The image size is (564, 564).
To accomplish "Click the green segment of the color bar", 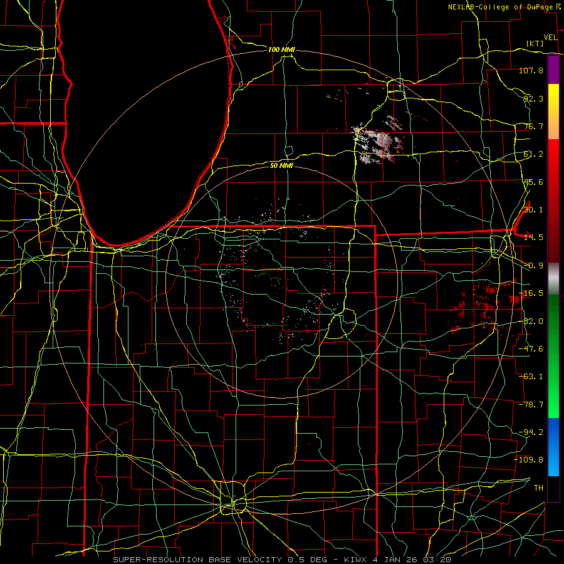I will (x=553, y=356).
